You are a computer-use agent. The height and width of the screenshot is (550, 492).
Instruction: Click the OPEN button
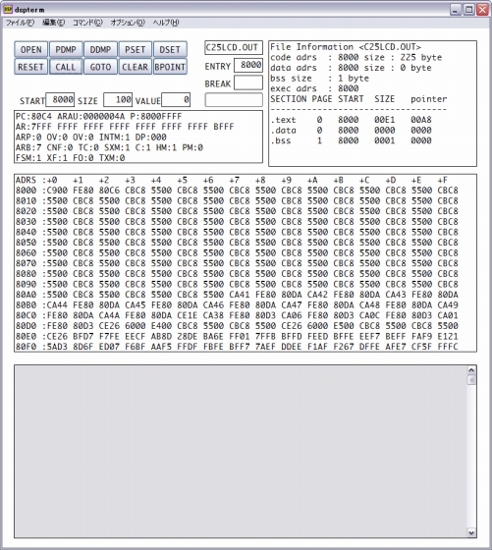point(30,49)
